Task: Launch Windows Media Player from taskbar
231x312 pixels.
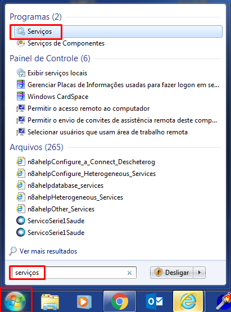Action: click(84, 302)
